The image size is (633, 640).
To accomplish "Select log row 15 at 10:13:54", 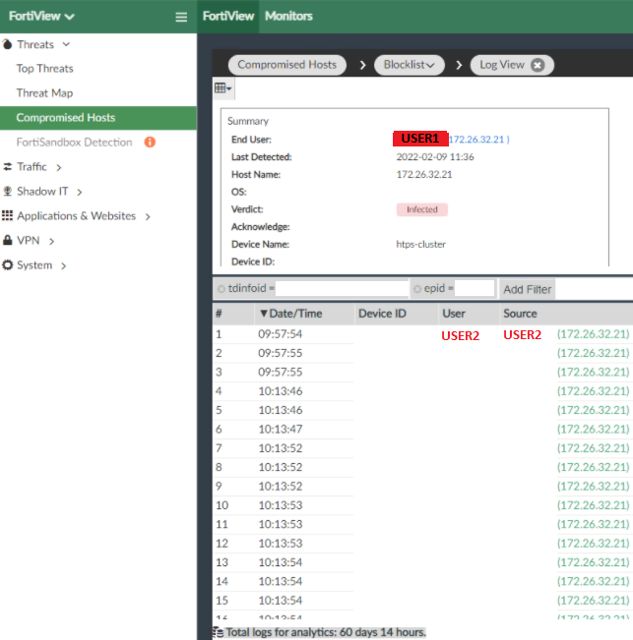I will (422, 601).
